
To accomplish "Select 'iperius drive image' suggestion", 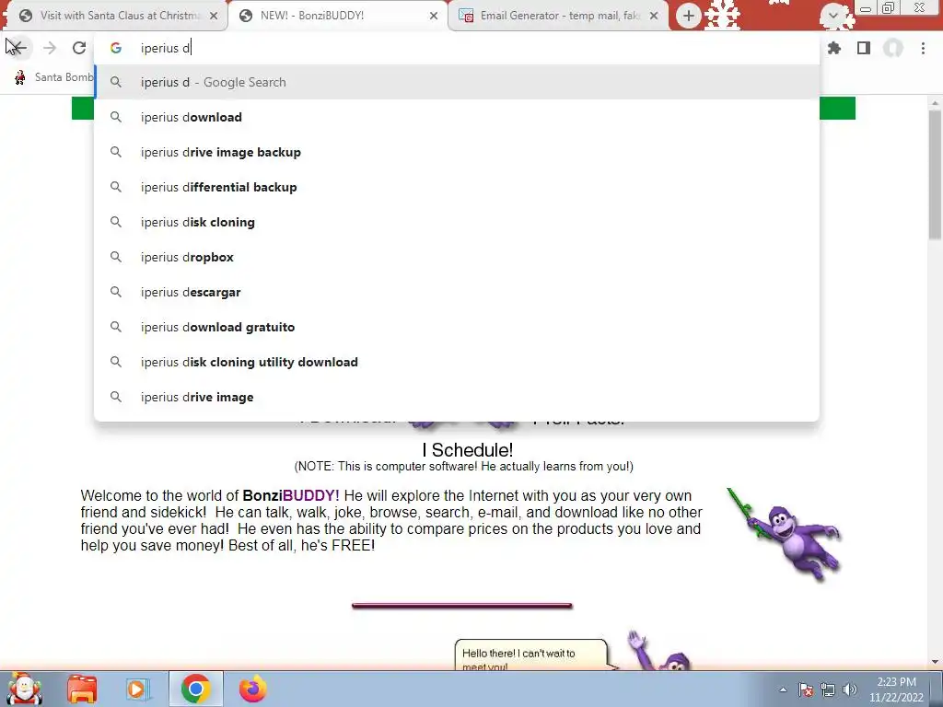I will pos(457,397).
